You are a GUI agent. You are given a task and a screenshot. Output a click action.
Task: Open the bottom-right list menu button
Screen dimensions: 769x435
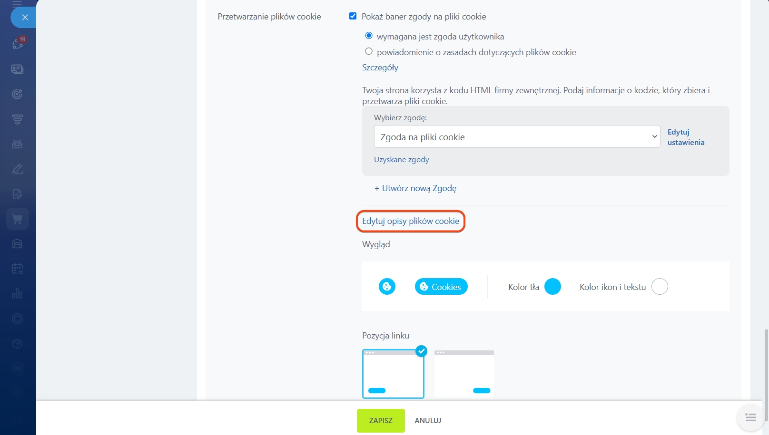coord(750,417)
